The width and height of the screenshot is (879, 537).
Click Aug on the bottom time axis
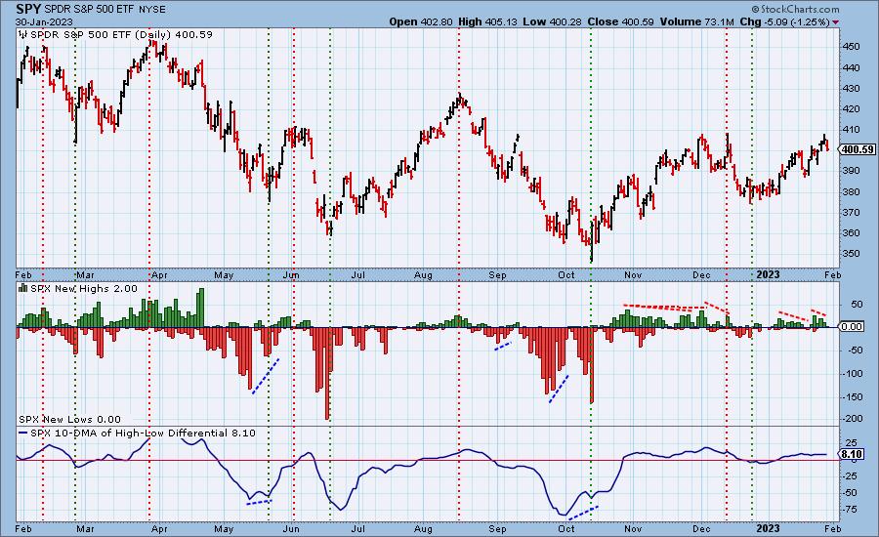pyautogui.click(x=423, y=528)
